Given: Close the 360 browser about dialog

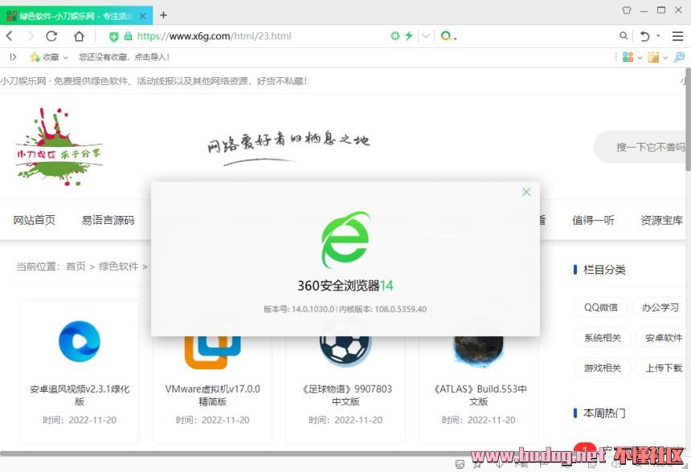Looking at the screenshot, I should click(x=526, y=192).
